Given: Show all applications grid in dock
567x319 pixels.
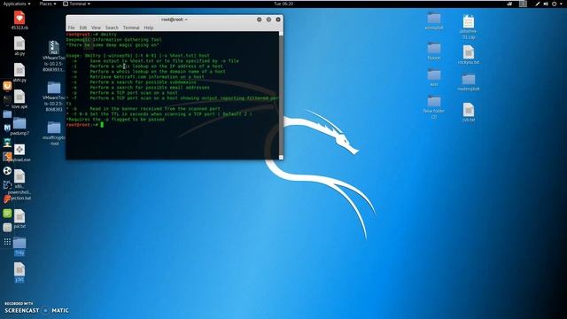Looking at the screenshot, I should 7,242.
